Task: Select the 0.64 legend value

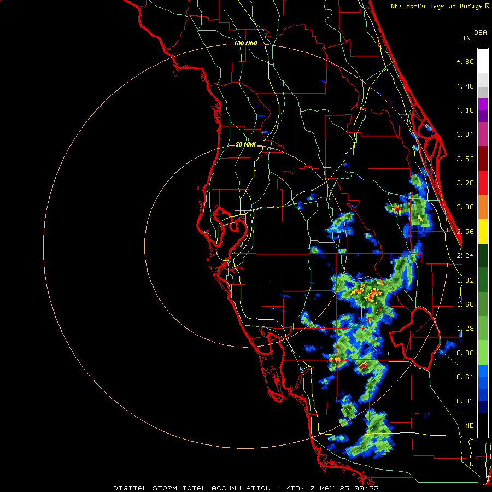Action: [x=465, y=377]
